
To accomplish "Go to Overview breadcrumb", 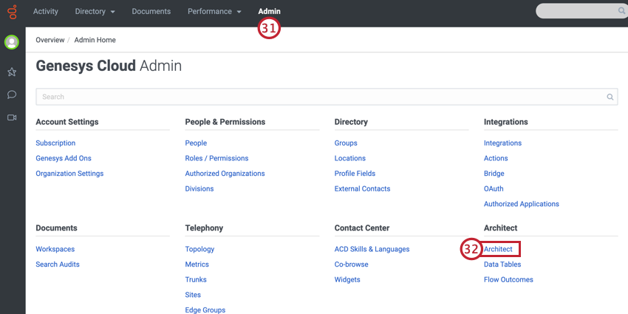I will 50,40.
